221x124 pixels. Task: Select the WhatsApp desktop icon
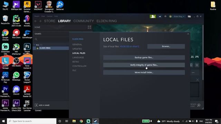coord(16,76)
